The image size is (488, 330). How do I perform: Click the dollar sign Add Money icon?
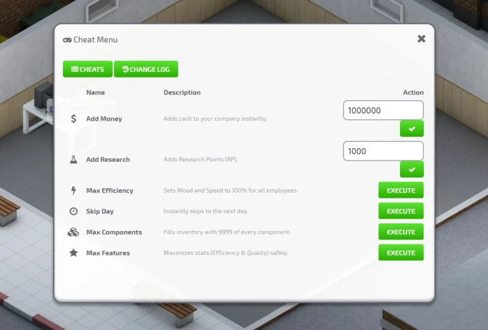[73, 119]
